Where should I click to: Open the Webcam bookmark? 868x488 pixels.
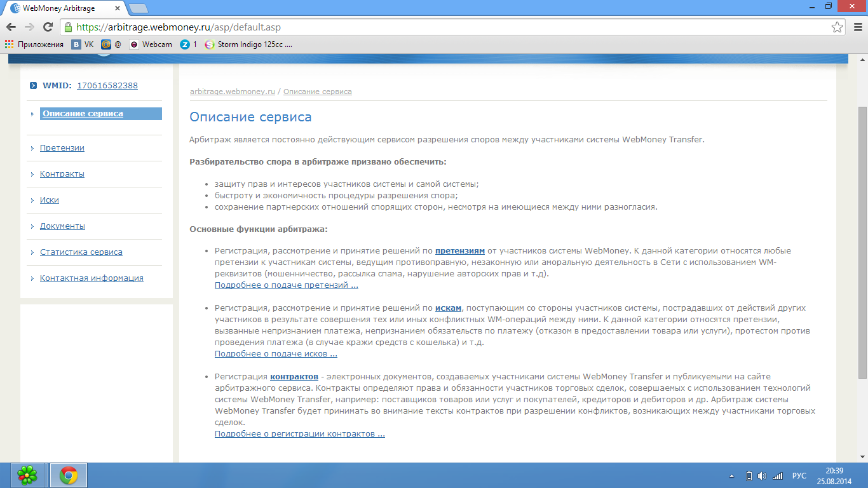151,44
